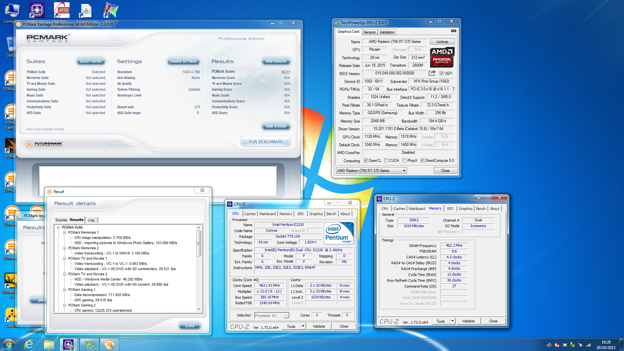Viewport: 624px width, 351px height.
Task: Click the Result list scroll up arrow
Action: click(x=199, y=227)
